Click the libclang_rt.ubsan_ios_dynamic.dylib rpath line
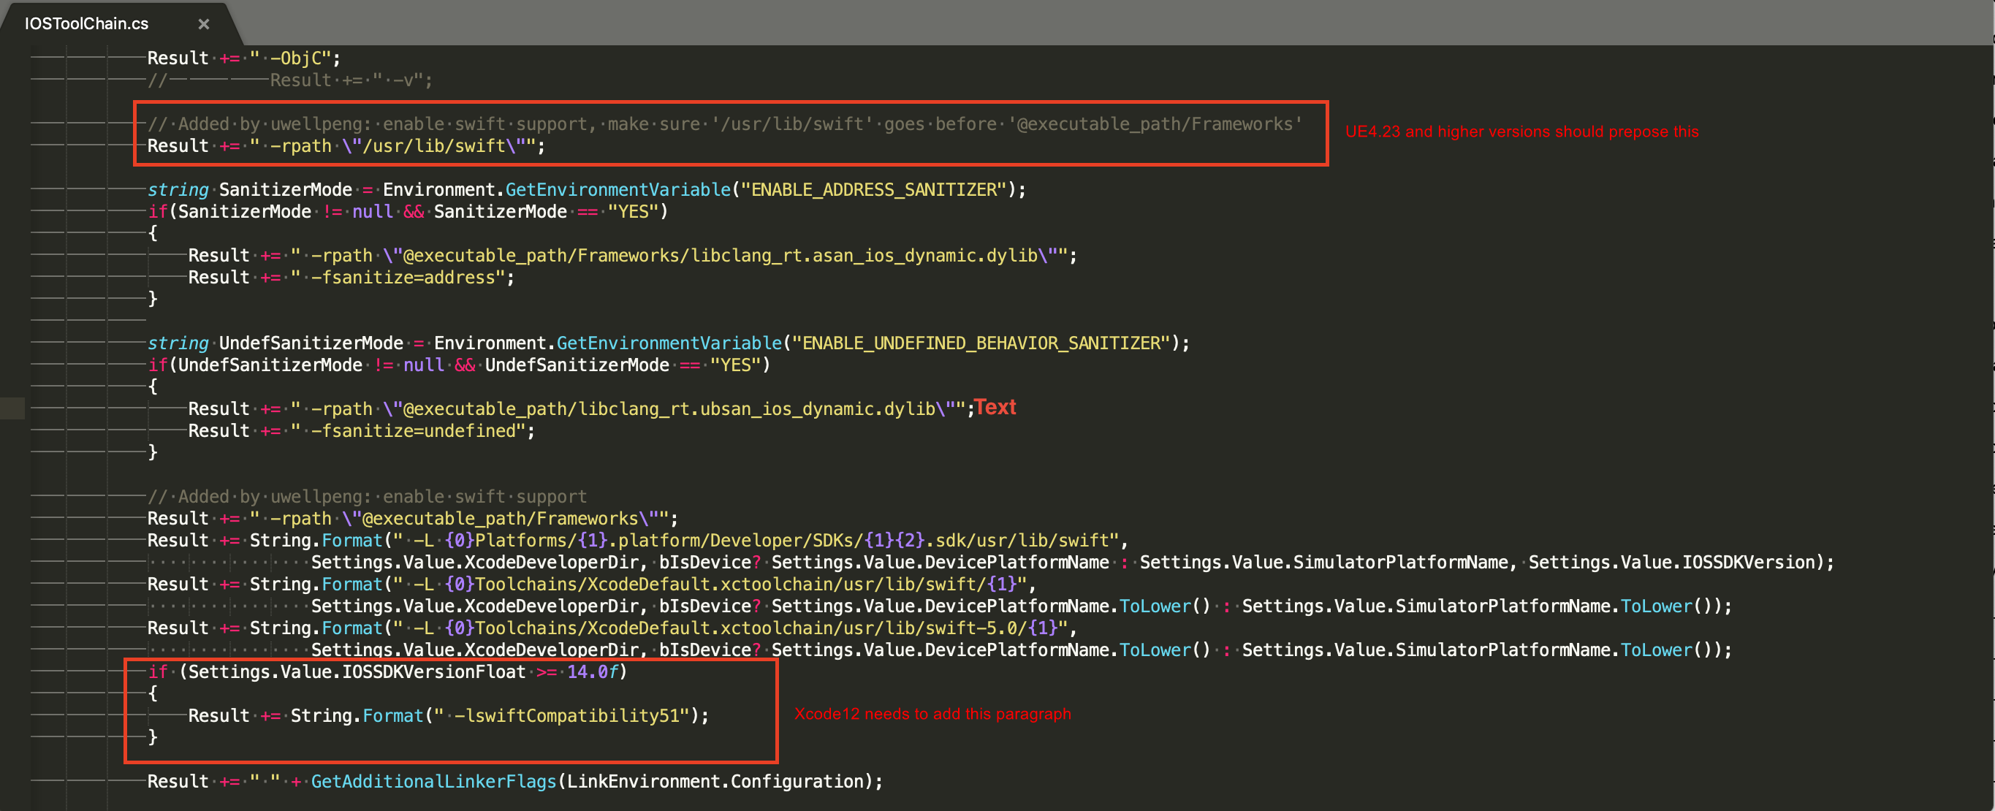This screenshot has width=1995, height=811. click(581, 409)
